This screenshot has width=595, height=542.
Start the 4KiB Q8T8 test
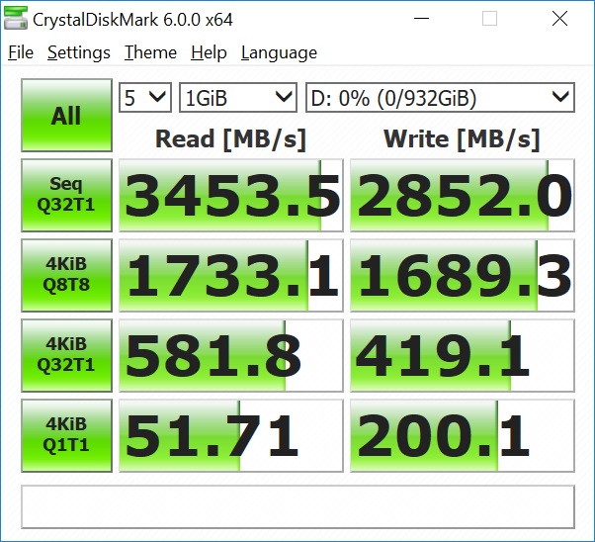point(67,275)
